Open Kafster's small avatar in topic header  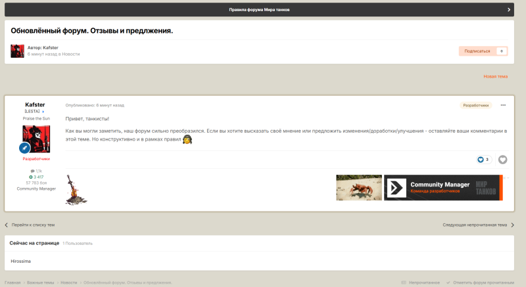[18, 51]
